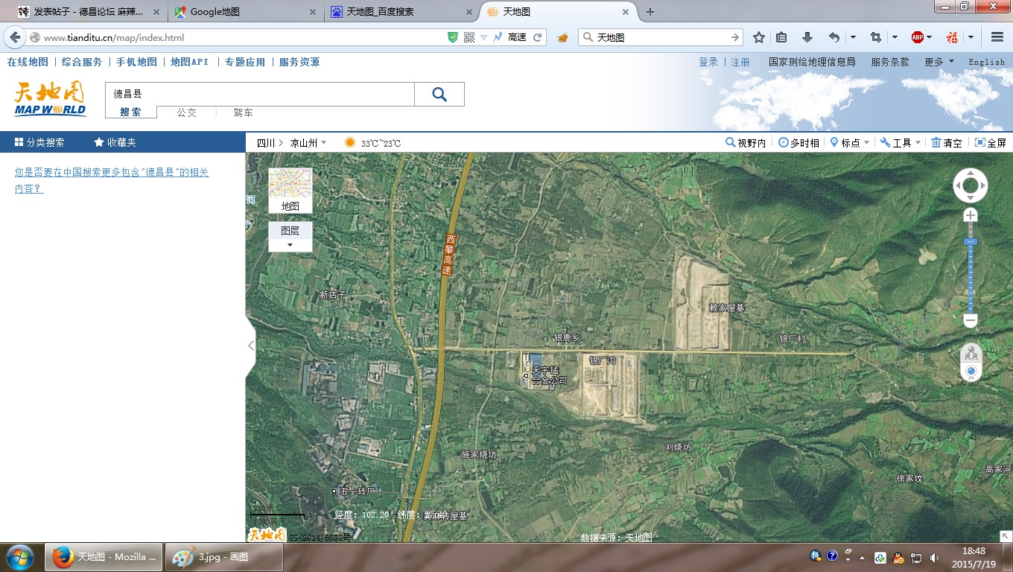
Task: Pan the map north with compass arrow
Action: (x=971, y=174)
